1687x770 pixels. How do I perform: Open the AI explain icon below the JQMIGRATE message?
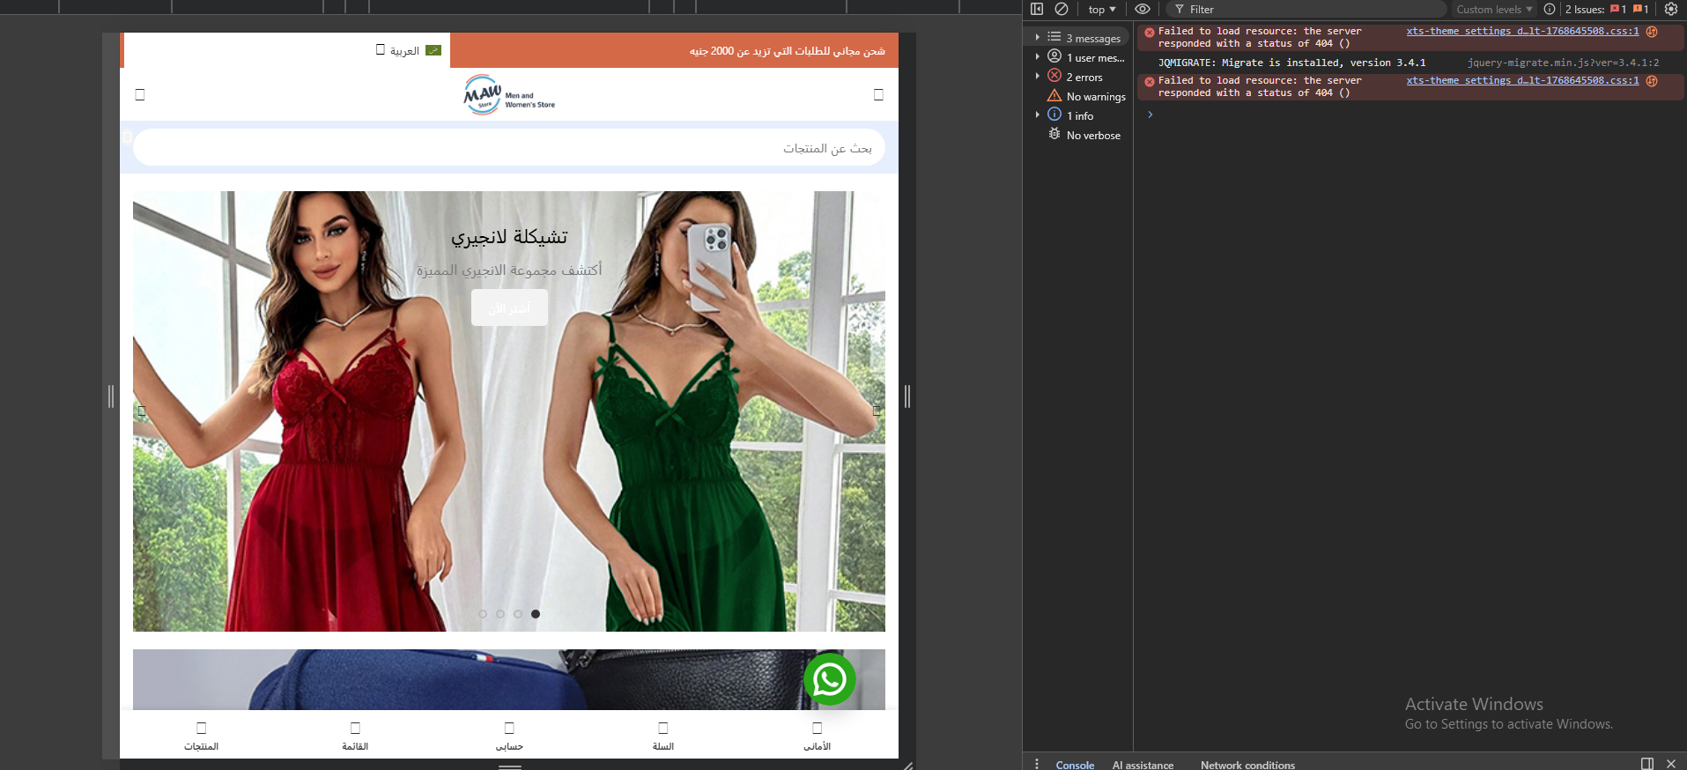coord(1652,81)
